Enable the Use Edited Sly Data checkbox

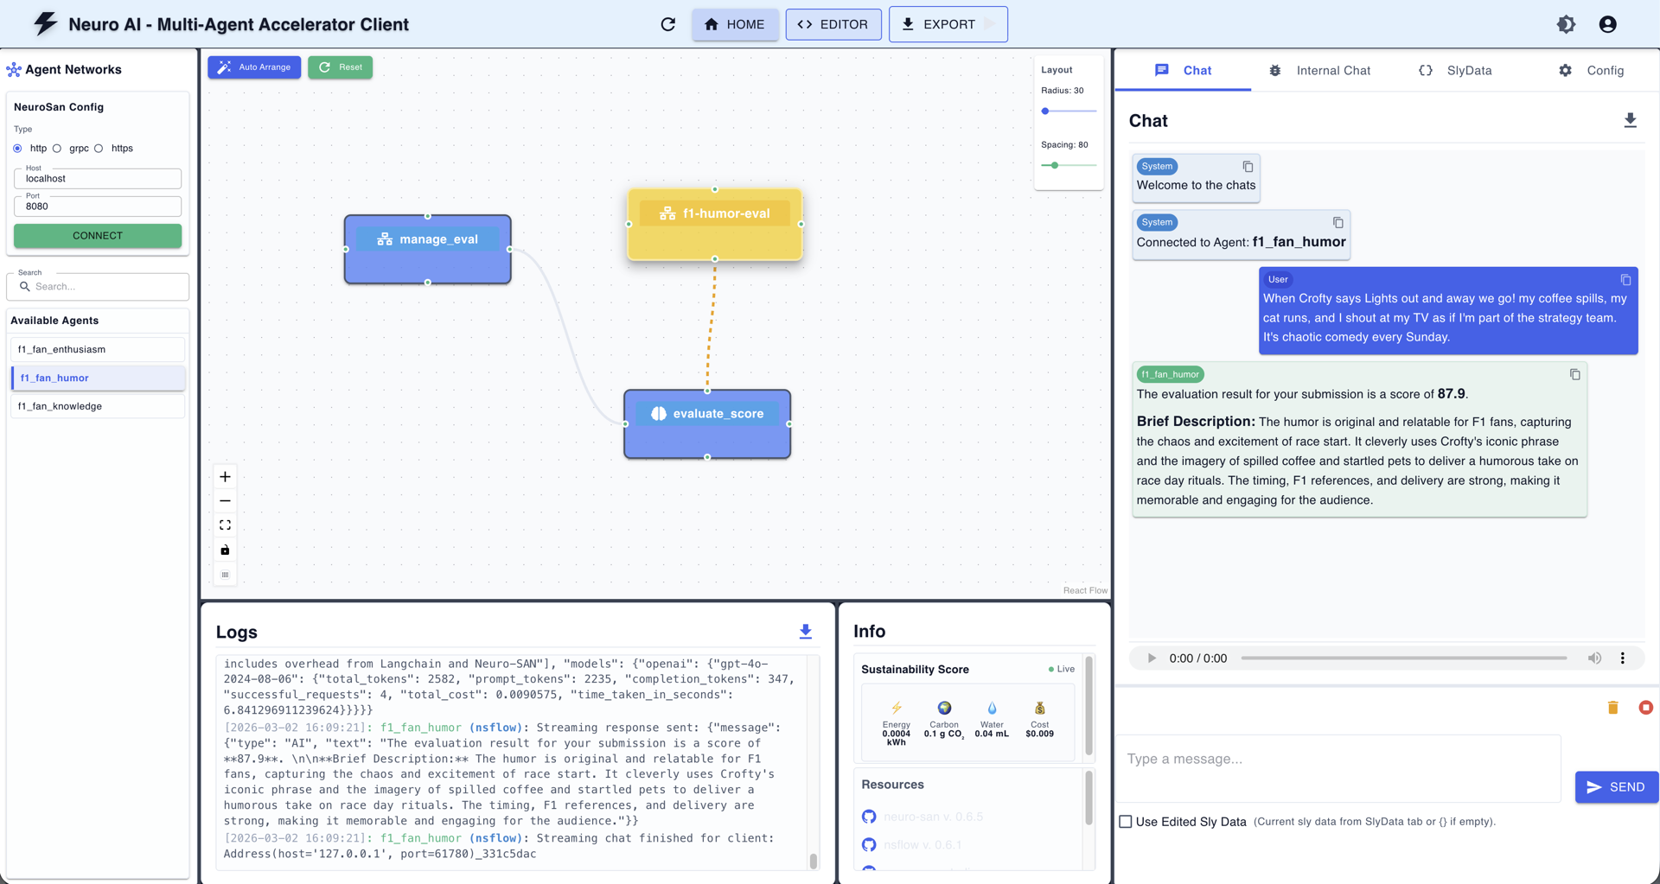point(1125,822)
